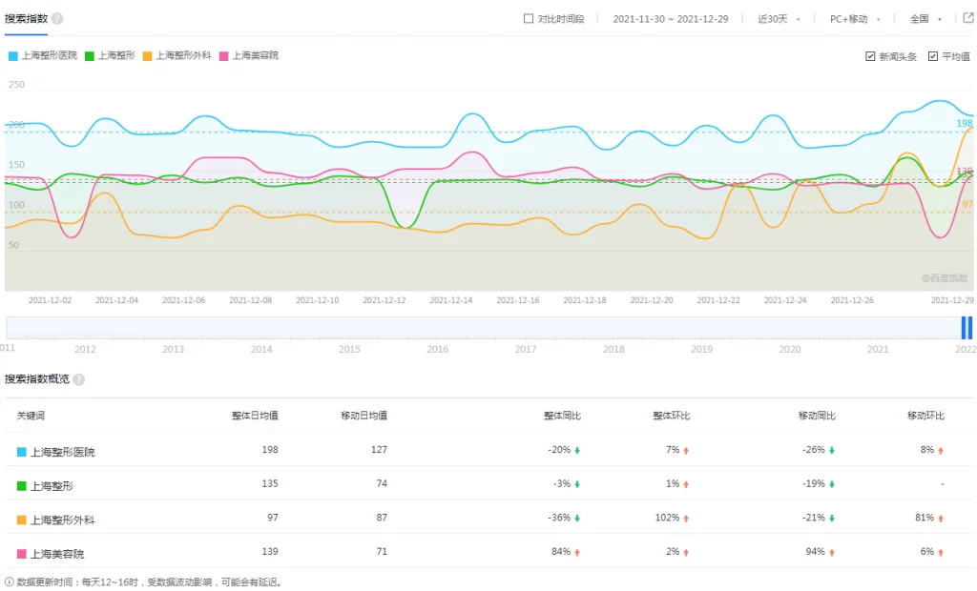The image size is (977, 591).
Task: Click the 移动日均值 value 87
Action: (x=382, y=517)
